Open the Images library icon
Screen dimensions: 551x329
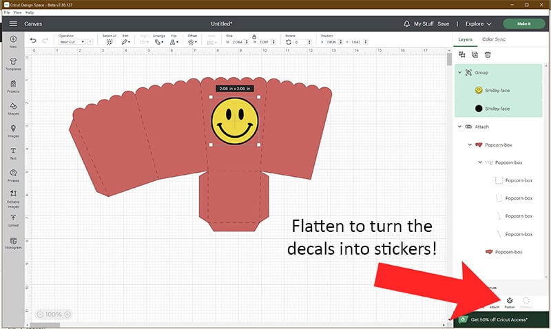13,130
